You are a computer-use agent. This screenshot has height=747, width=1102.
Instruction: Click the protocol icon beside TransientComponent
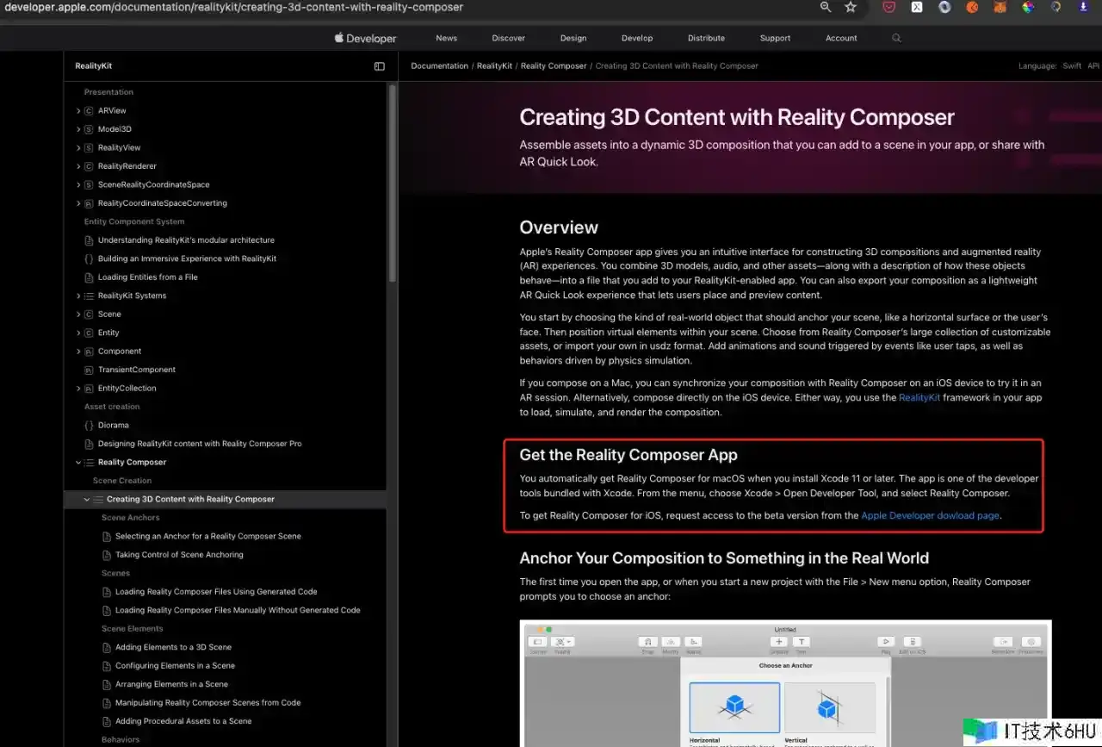click(89, 370)
